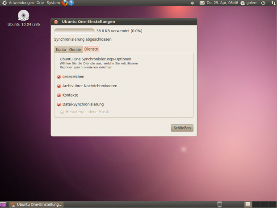The height and width of the screenshot is (208, 277).
Task: Switch to the Geräte tab
Action: coord(75,50)
